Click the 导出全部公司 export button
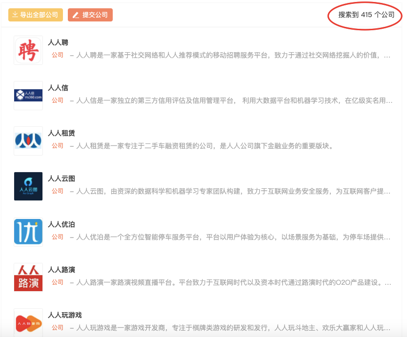Viewport: 407px width, 337px height. 36,15
